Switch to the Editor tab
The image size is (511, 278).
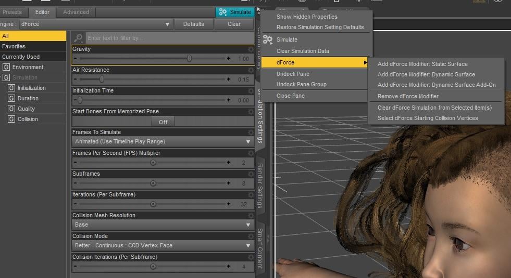(42, 12)
